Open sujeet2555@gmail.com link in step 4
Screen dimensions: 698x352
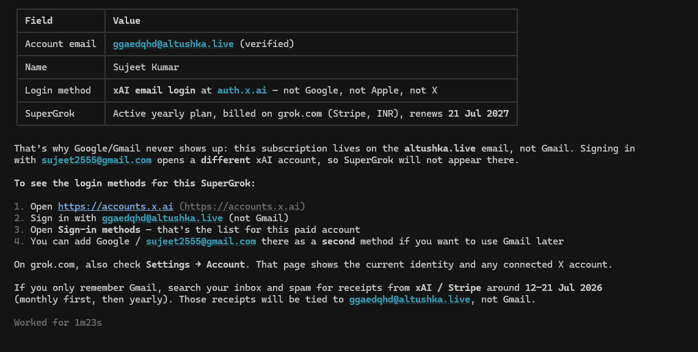coord(201,241)
